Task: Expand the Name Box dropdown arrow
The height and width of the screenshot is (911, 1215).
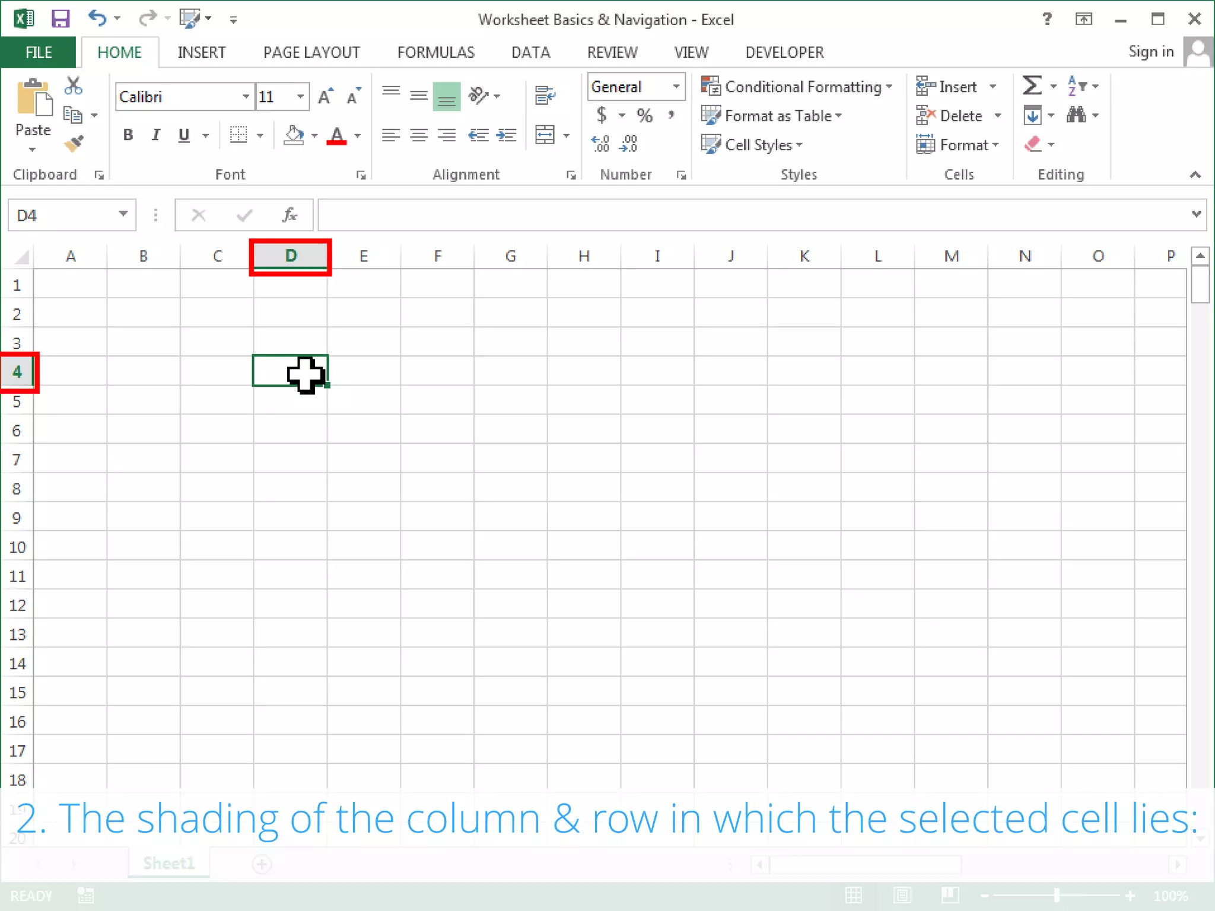Action: point(123,214)
